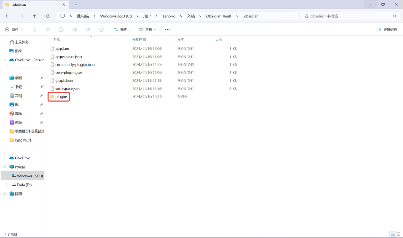Collapse the 此电脑 This PC node
This screenshot has width=403, height=238.
[5, 167]
